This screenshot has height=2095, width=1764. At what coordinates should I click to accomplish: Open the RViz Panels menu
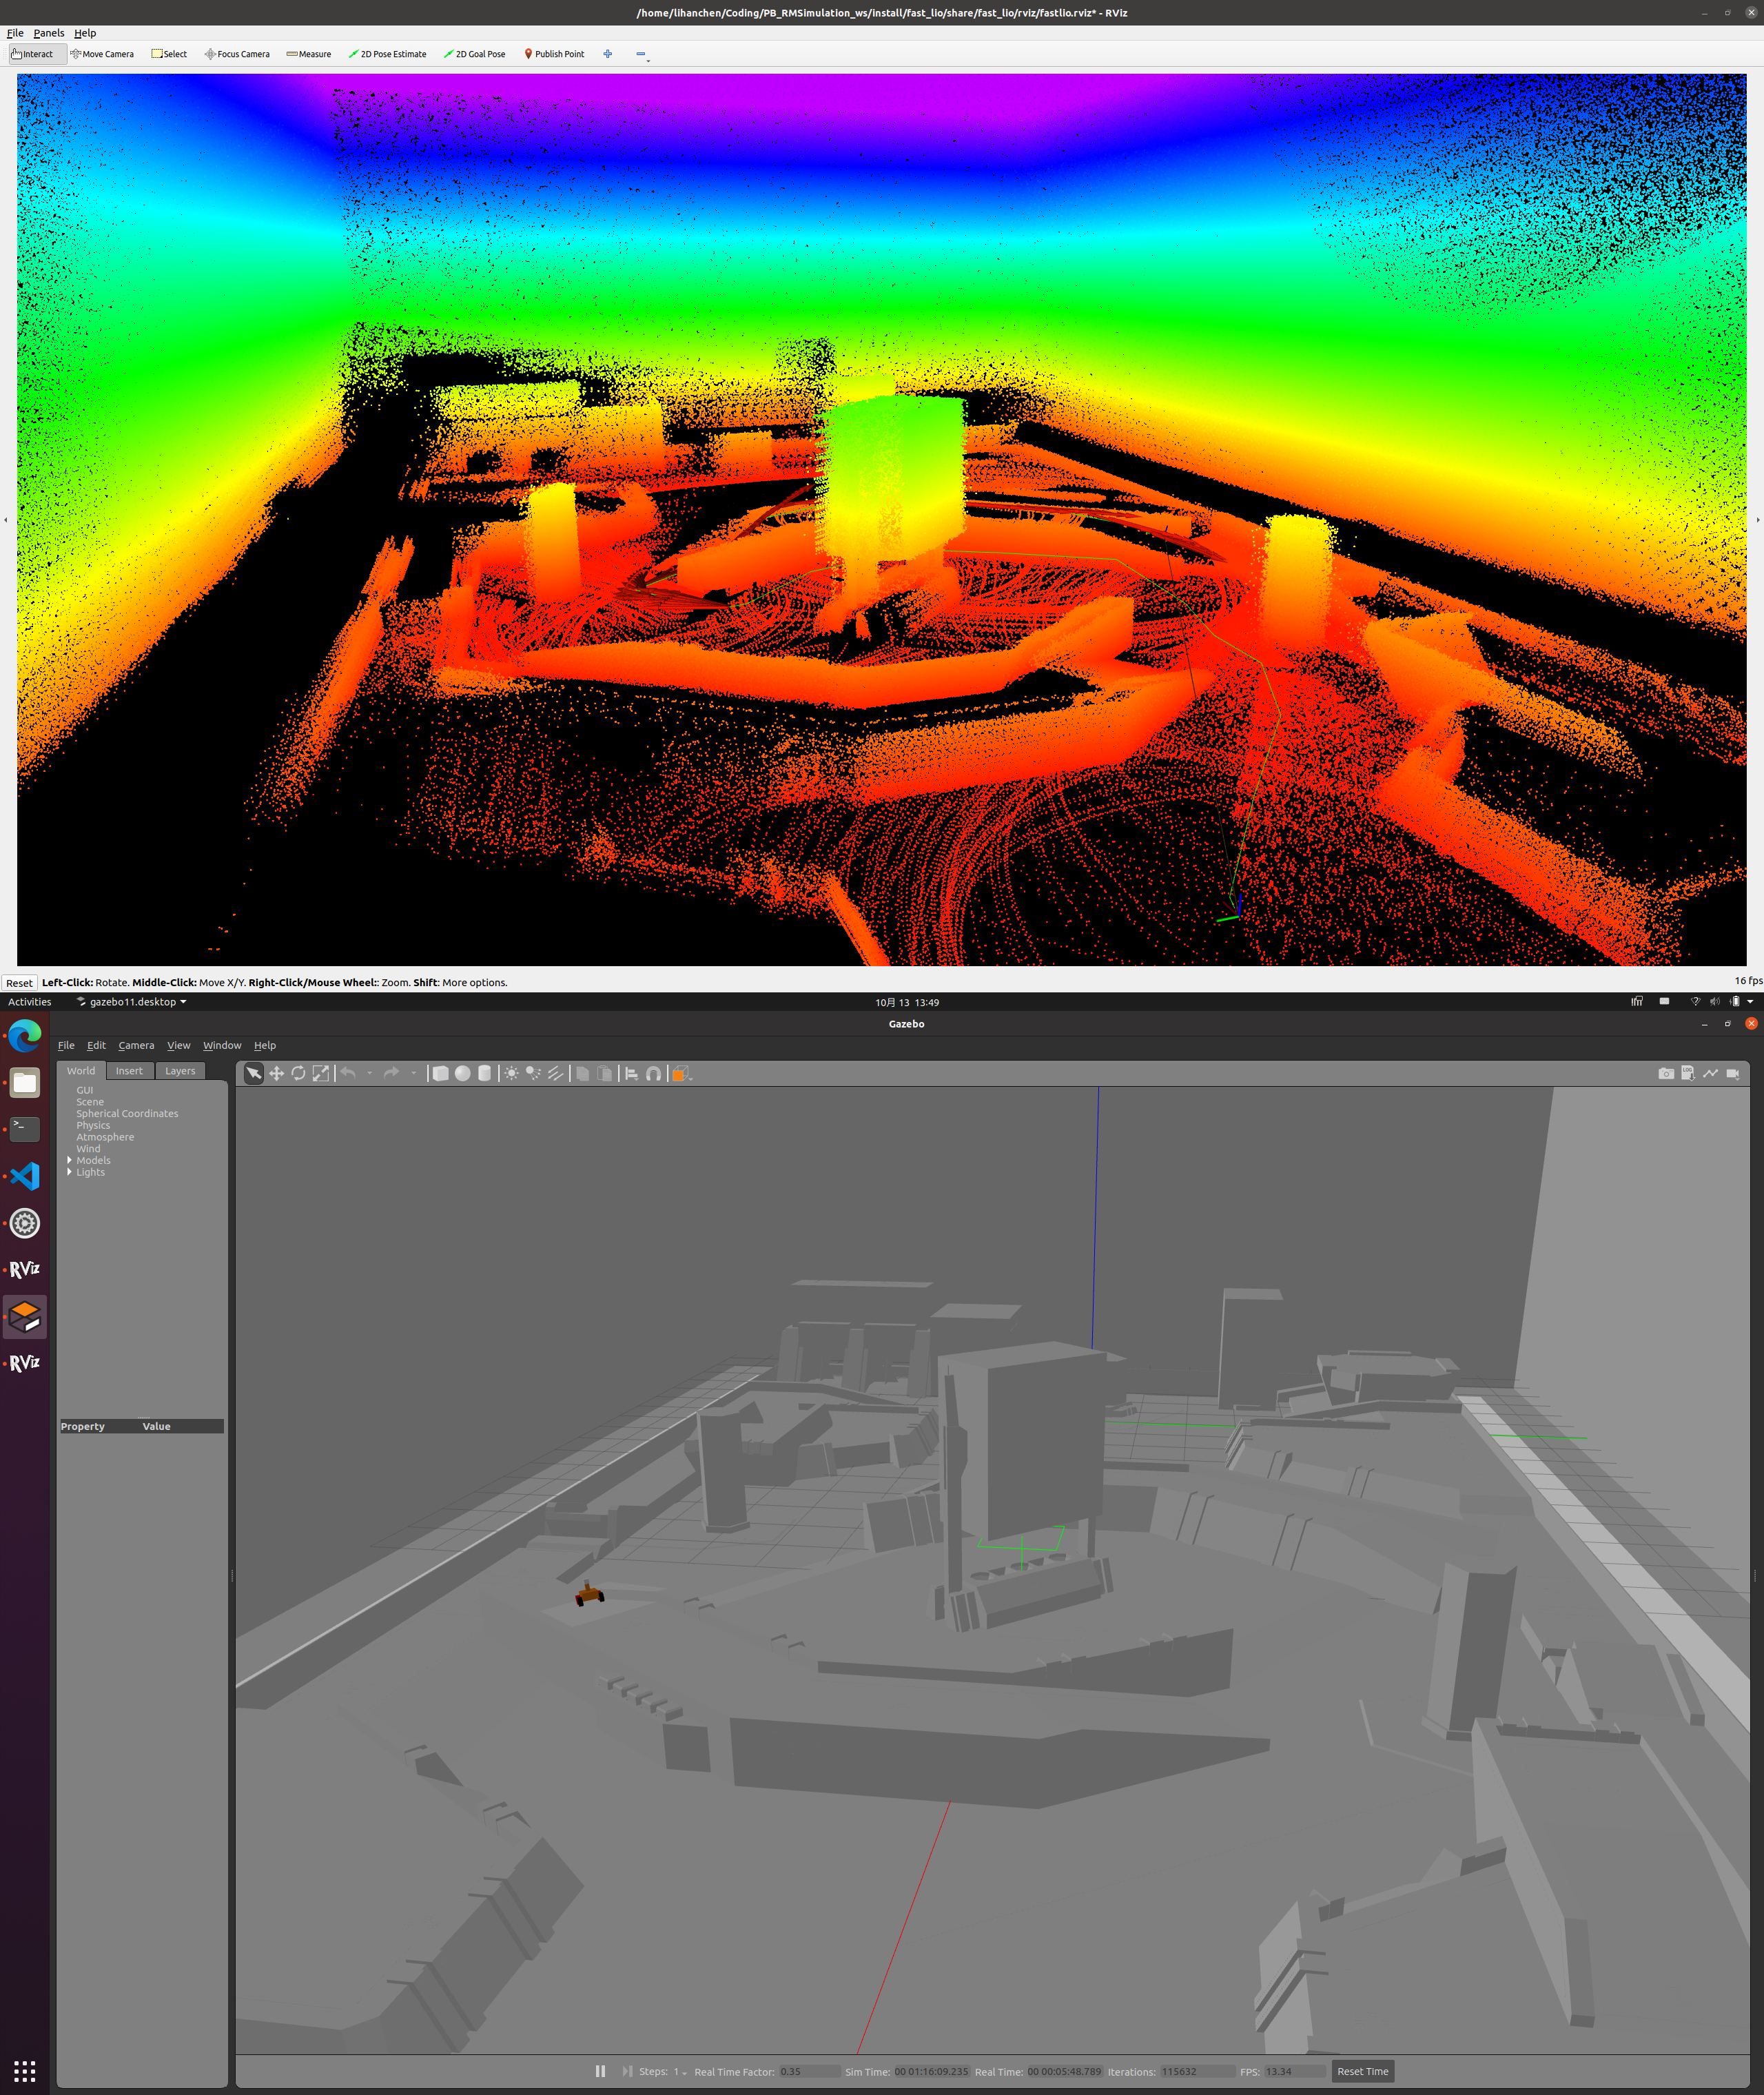tap(48, 33)
